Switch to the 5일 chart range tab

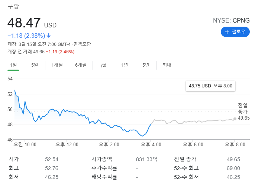[35, 65]
